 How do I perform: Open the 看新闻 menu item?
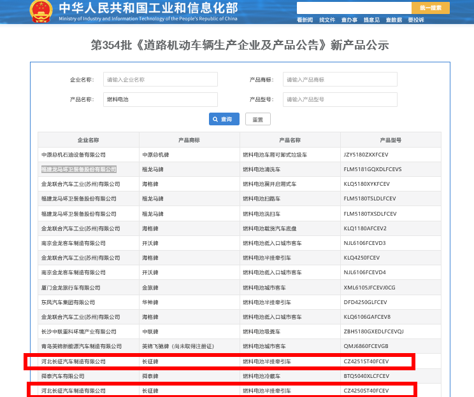[x=305, y=20]
